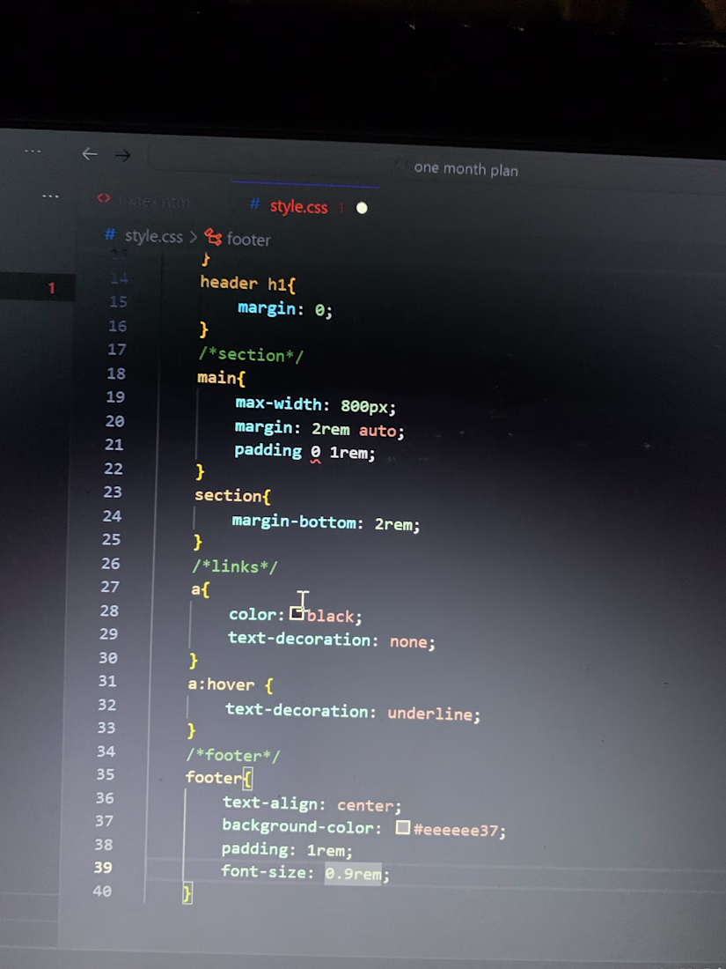This screenshot has width=726, height=969.
Task: Click line number 21 in the gutter
Action: (114, 444)
